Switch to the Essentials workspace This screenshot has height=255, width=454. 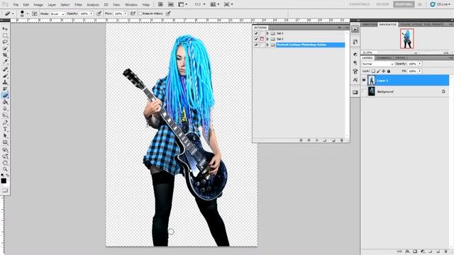coord(360,4)
